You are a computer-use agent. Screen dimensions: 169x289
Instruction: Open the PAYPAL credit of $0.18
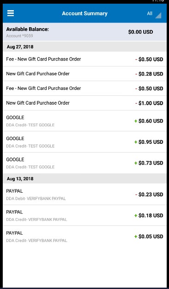[x=85, y=215]
